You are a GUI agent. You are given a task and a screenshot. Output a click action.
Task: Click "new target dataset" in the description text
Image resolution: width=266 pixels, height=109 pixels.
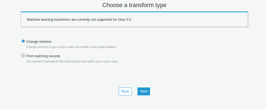coord(104,47)
